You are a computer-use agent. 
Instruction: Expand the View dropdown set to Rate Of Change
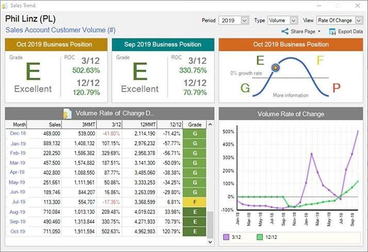(x=358, y=21)
